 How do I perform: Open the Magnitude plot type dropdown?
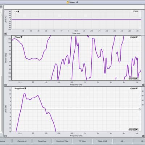pos(20,88)
